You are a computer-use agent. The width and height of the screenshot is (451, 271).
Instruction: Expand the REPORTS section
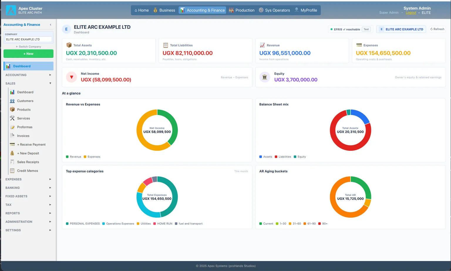click(28, 213)
